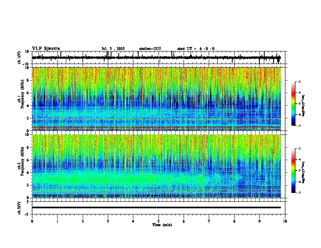Select the date label "Jul 3, 2025"
The image size is (321, 248).
(113, 49)
